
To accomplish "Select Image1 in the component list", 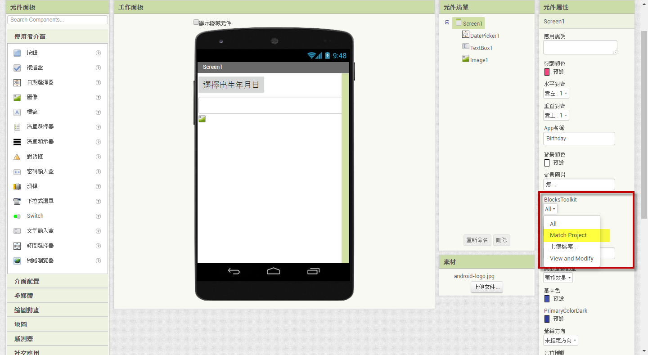I will [x=479, y=60].
